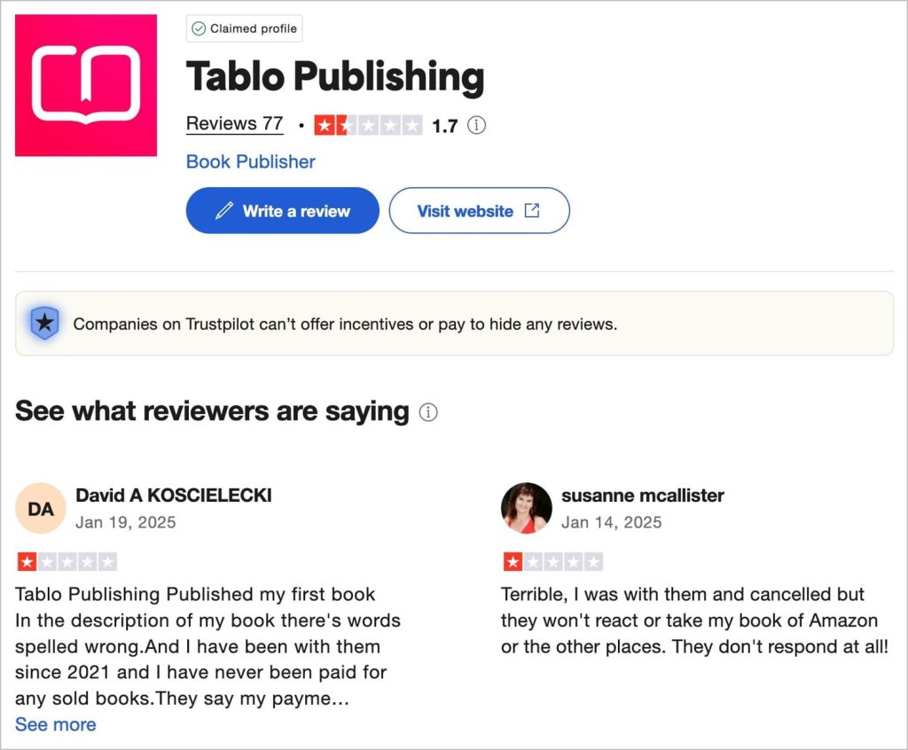
Task: Click the Claimed profile badge
Action: tap(245, 28)
